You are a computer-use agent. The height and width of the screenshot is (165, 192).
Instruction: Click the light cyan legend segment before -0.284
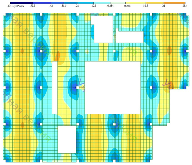102,3
